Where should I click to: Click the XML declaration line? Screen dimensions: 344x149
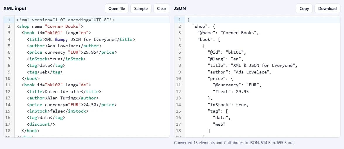[x=66, y=20]
